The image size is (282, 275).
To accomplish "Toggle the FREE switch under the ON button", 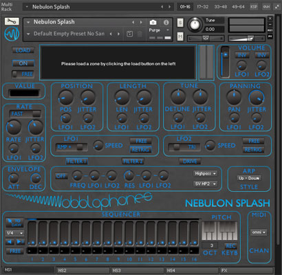I will coord(23,74).
